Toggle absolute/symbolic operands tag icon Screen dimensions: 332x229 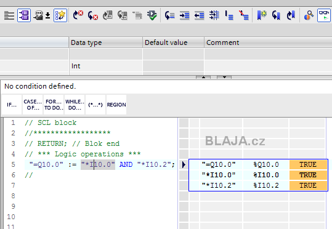pos(24,15)
